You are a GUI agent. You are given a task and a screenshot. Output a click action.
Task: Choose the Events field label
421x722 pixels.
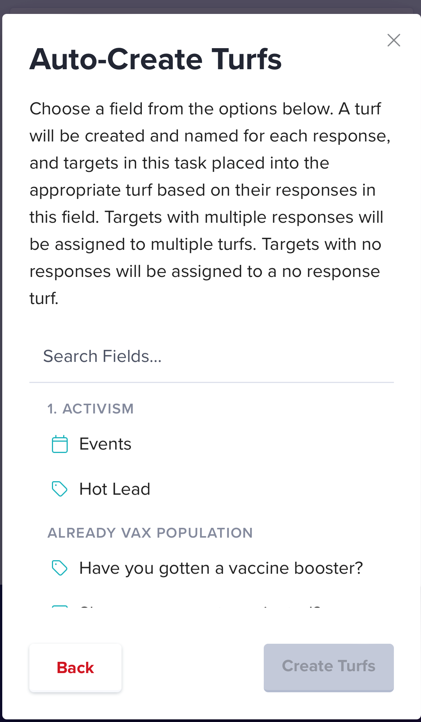coord(105,444)
